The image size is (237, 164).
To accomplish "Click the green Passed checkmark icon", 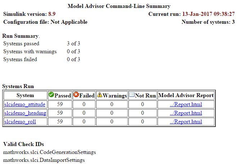I will [51, 95].
